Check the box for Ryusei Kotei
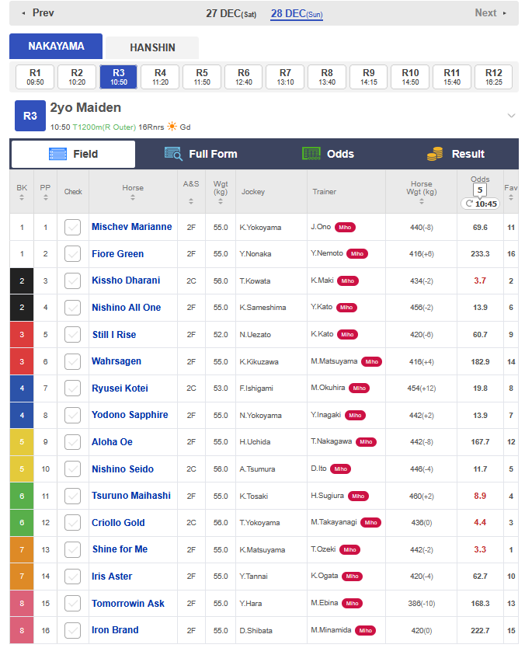 click(73, 388)
